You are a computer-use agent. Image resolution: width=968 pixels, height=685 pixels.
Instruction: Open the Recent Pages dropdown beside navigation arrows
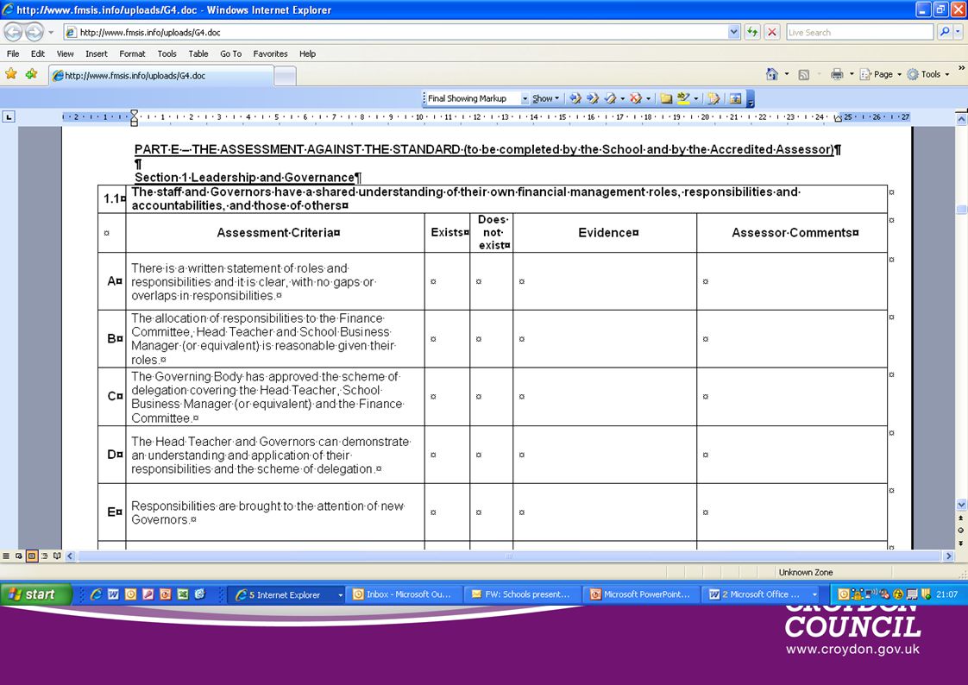[x=51, y=32]
